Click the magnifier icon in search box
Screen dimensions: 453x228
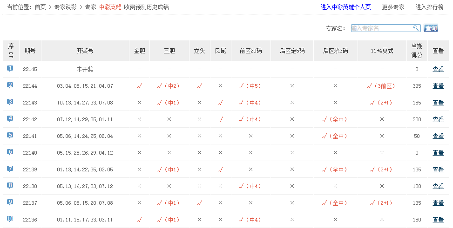coord(416,28)
